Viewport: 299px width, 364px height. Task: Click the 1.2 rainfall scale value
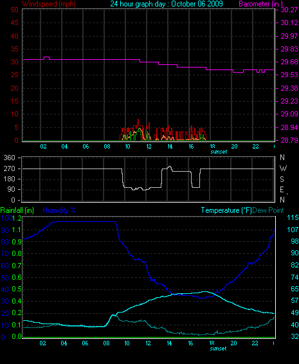(x=17, y=218)
